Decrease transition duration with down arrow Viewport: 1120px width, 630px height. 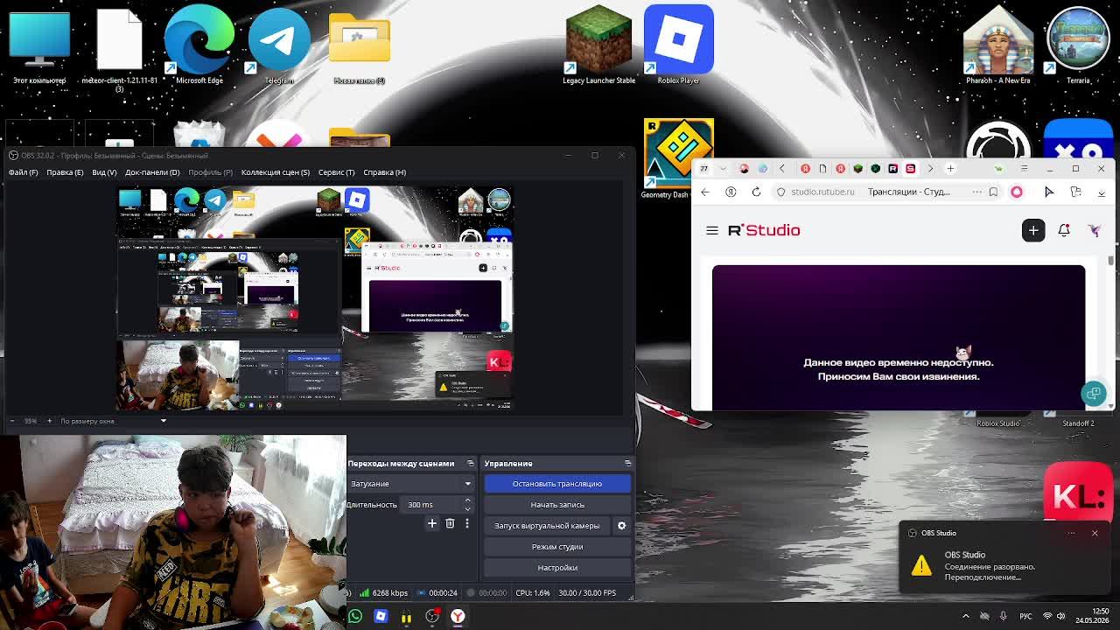[467, 508]
